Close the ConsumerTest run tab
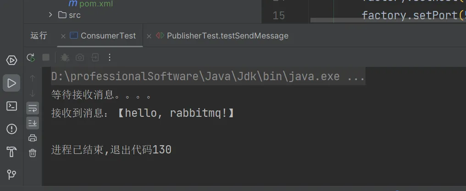 pyautogui.click(x=62, y=36)
